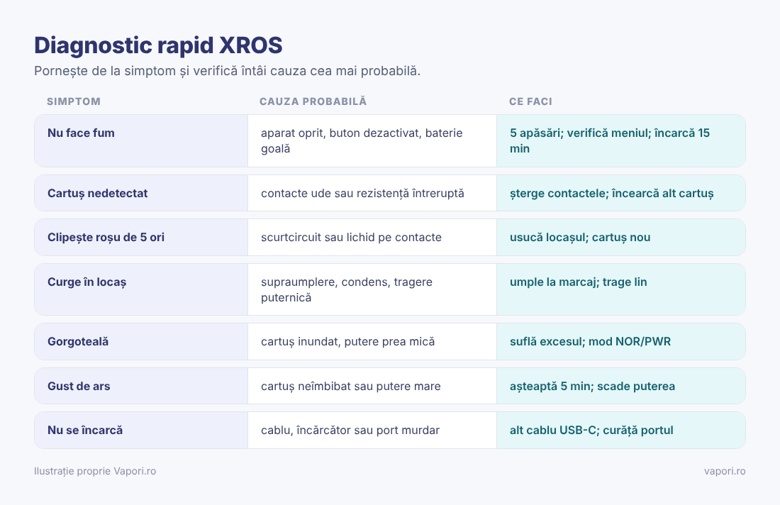Image resolution: width=780 pixels, height=505 pixels.
Task: Click 'scurtcircuit sau lichid pe contacte'
Action: (351, 238)
